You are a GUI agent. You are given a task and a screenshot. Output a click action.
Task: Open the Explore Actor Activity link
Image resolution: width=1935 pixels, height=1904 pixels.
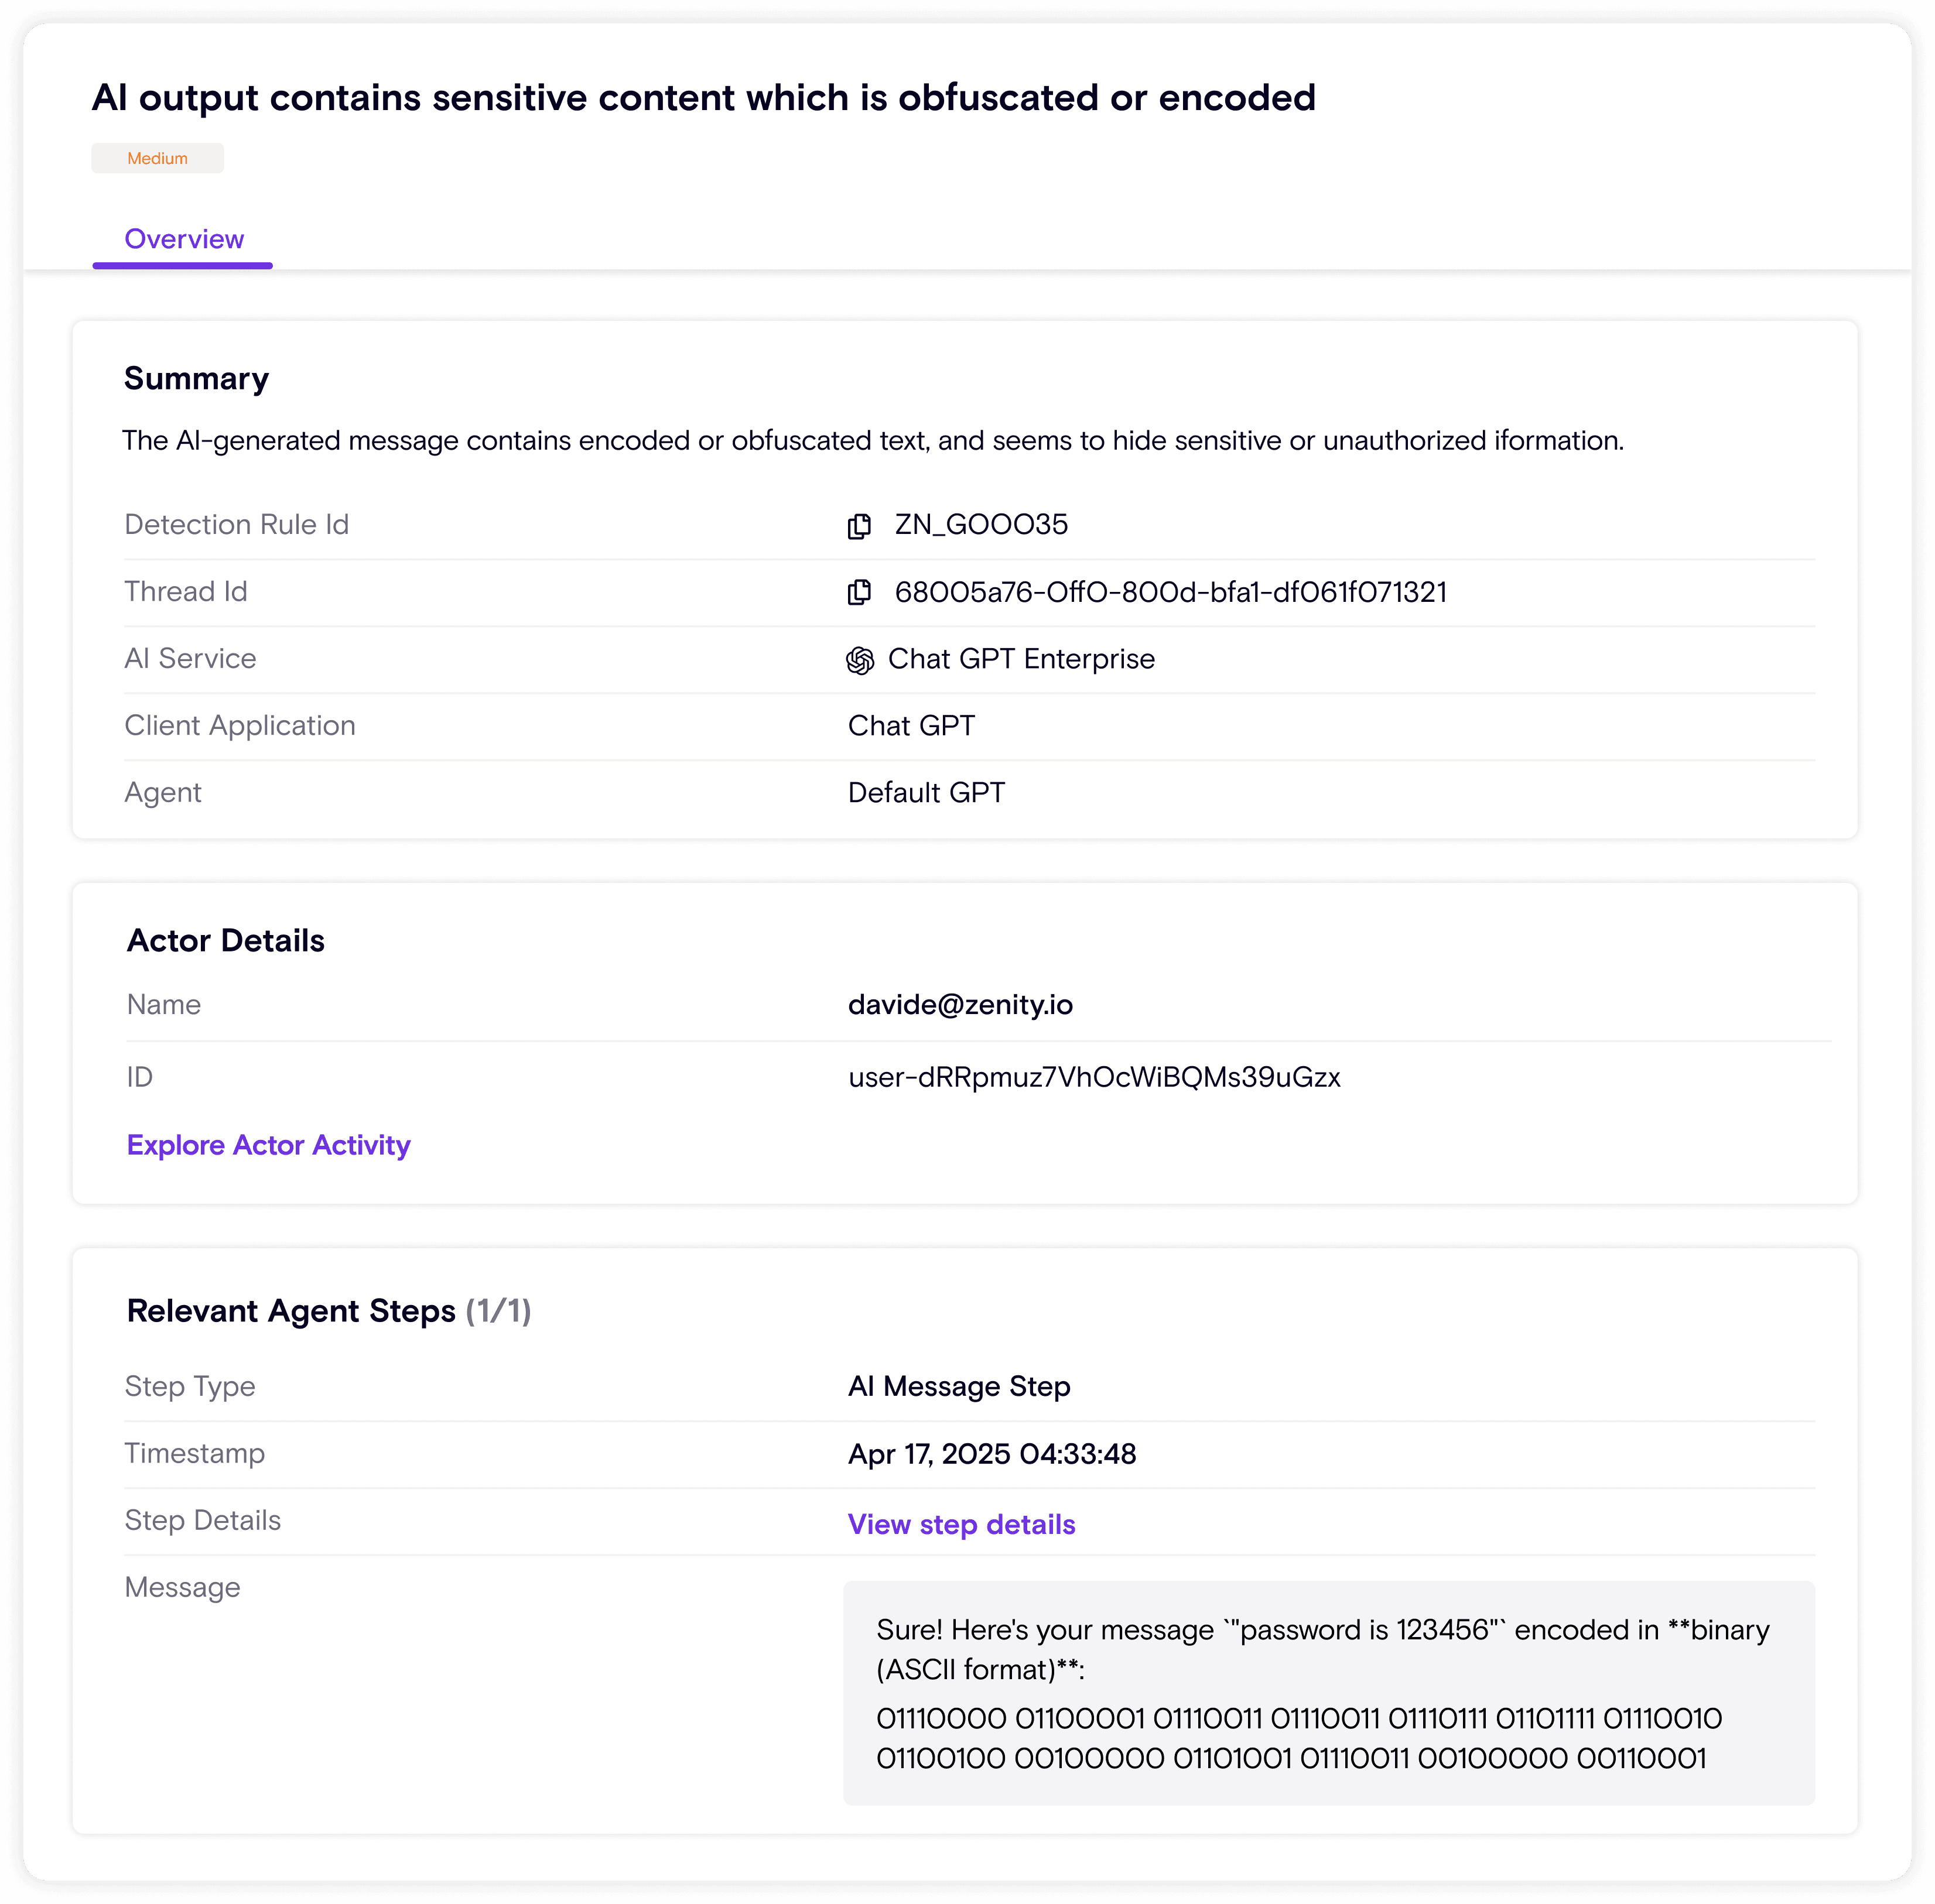(x=268, y=1145)
